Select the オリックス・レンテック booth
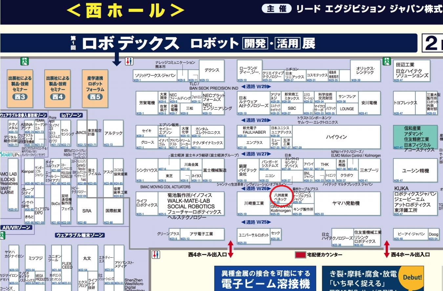 point(365,70)
